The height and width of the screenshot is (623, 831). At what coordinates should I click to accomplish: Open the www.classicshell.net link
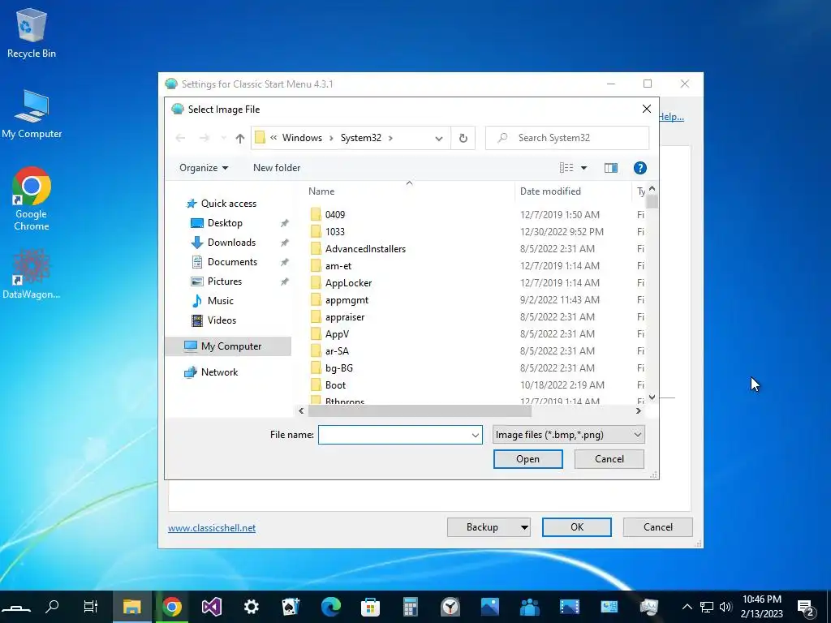pos(212,528)
